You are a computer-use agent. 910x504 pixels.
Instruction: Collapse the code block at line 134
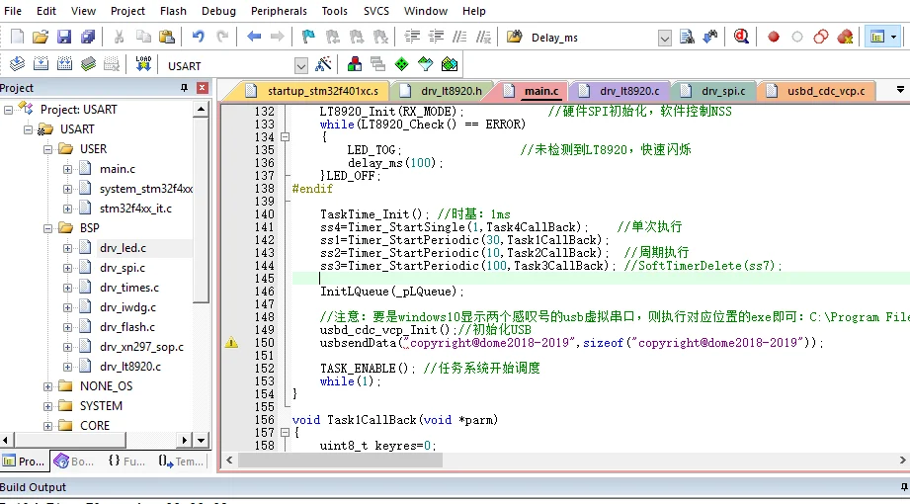pos(285,137)
